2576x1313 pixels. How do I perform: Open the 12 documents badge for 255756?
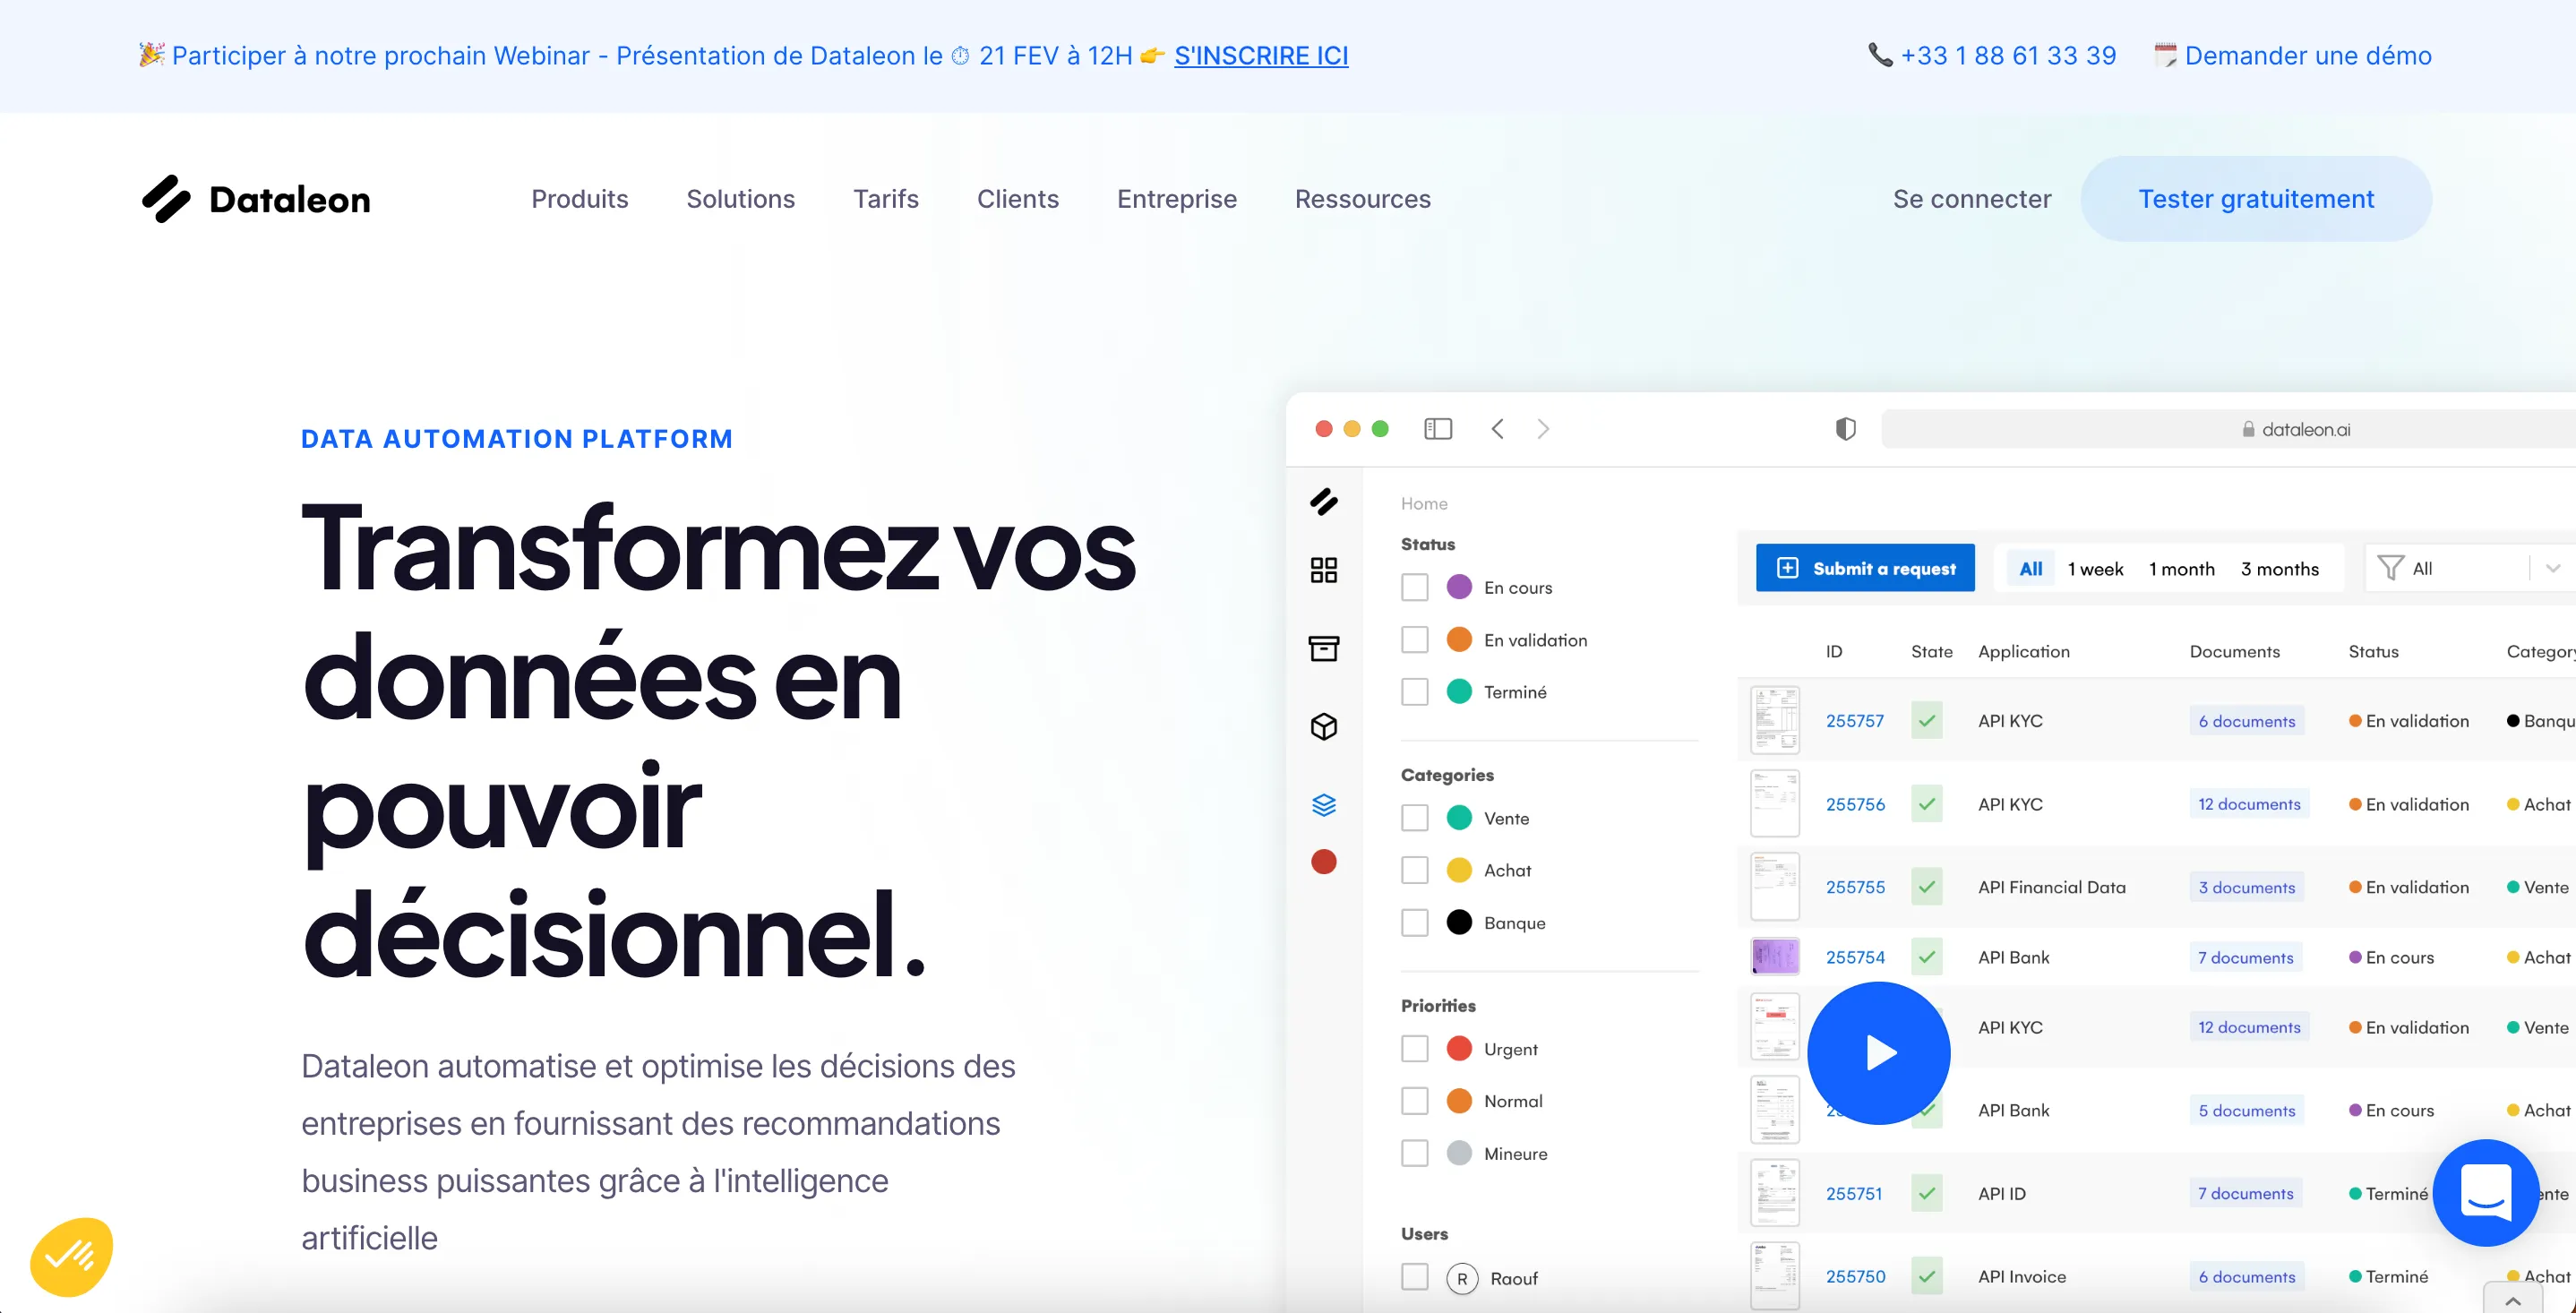2249,803
